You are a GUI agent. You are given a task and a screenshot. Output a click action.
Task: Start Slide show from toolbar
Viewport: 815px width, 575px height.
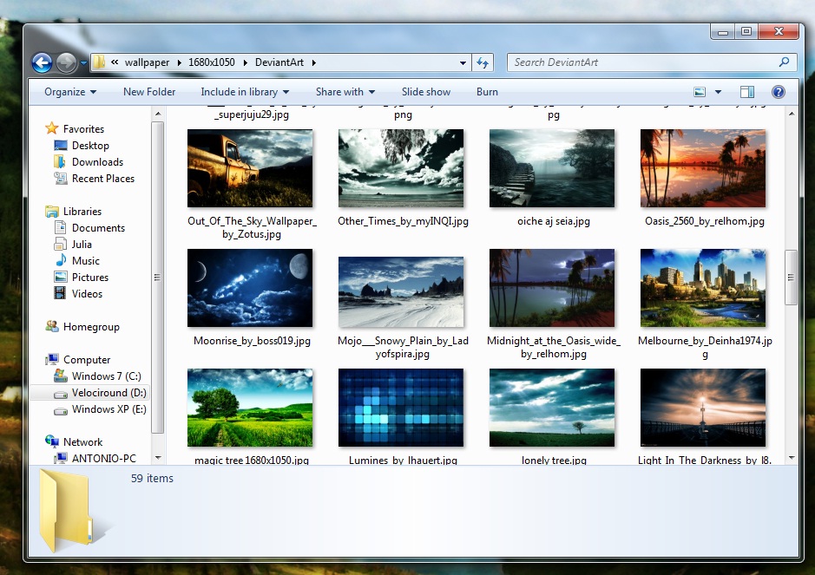coord(425,92)
